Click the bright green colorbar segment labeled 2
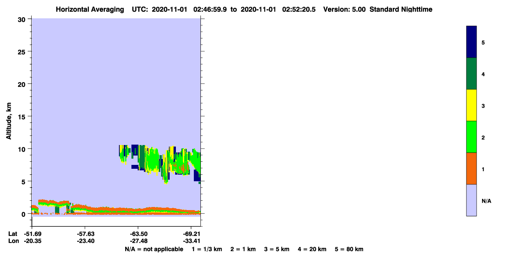The height and width of the screenshot is (260, 507). (x=472, y=137)
